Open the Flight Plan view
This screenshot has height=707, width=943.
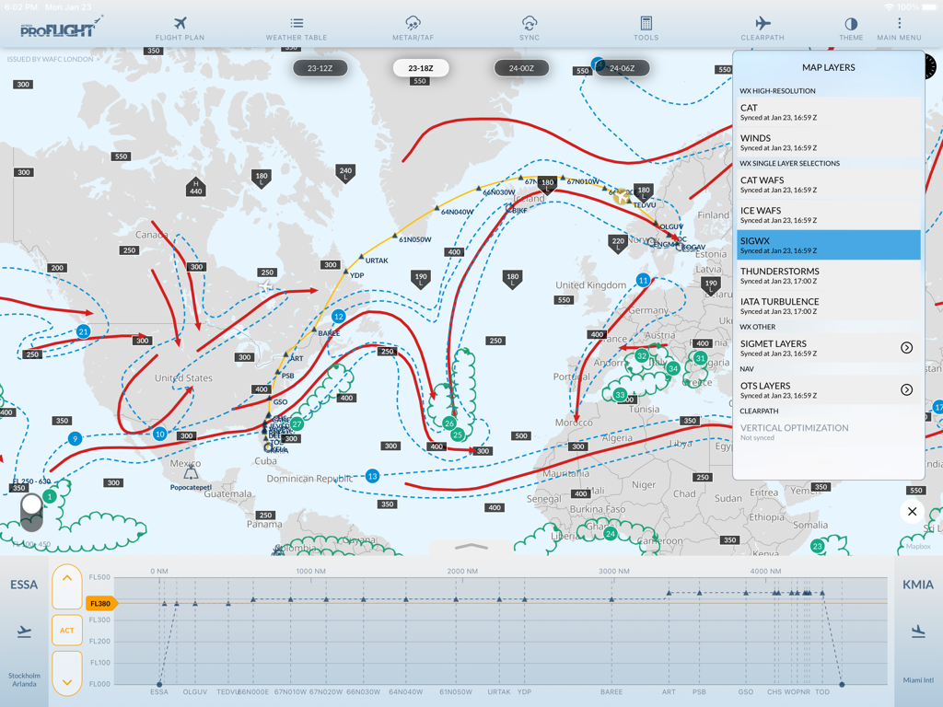180,28
